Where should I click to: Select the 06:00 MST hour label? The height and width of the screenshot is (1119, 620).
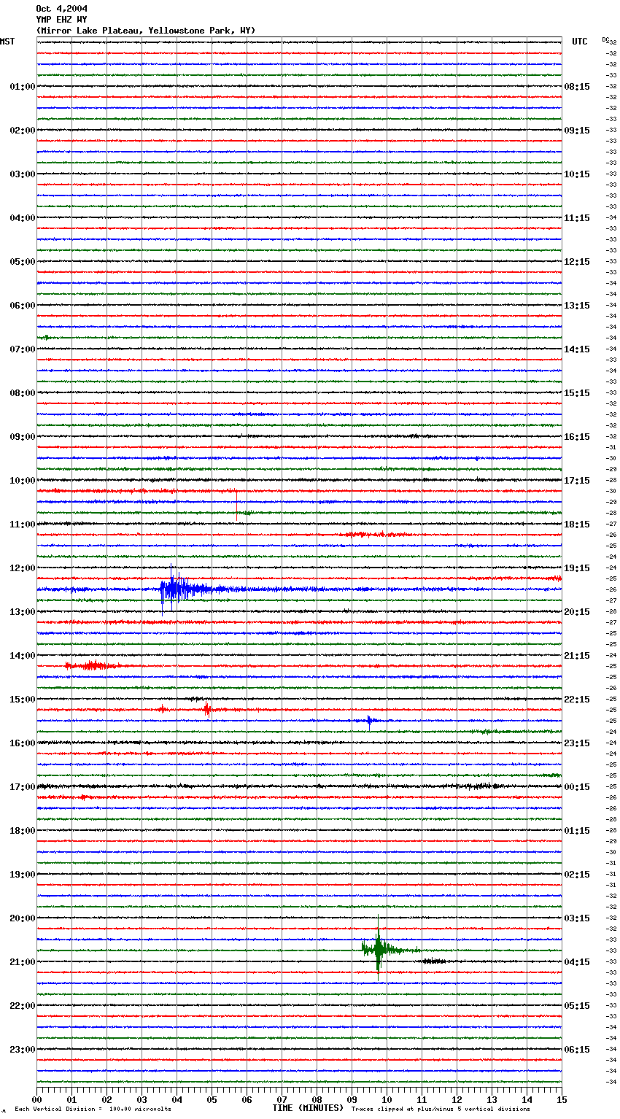(x=23, y=306)
